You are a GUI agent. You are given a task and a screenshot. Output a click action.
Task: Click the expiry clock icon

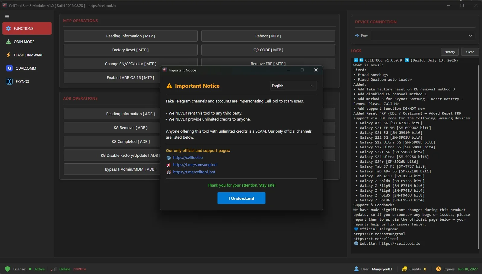(439, 269)
